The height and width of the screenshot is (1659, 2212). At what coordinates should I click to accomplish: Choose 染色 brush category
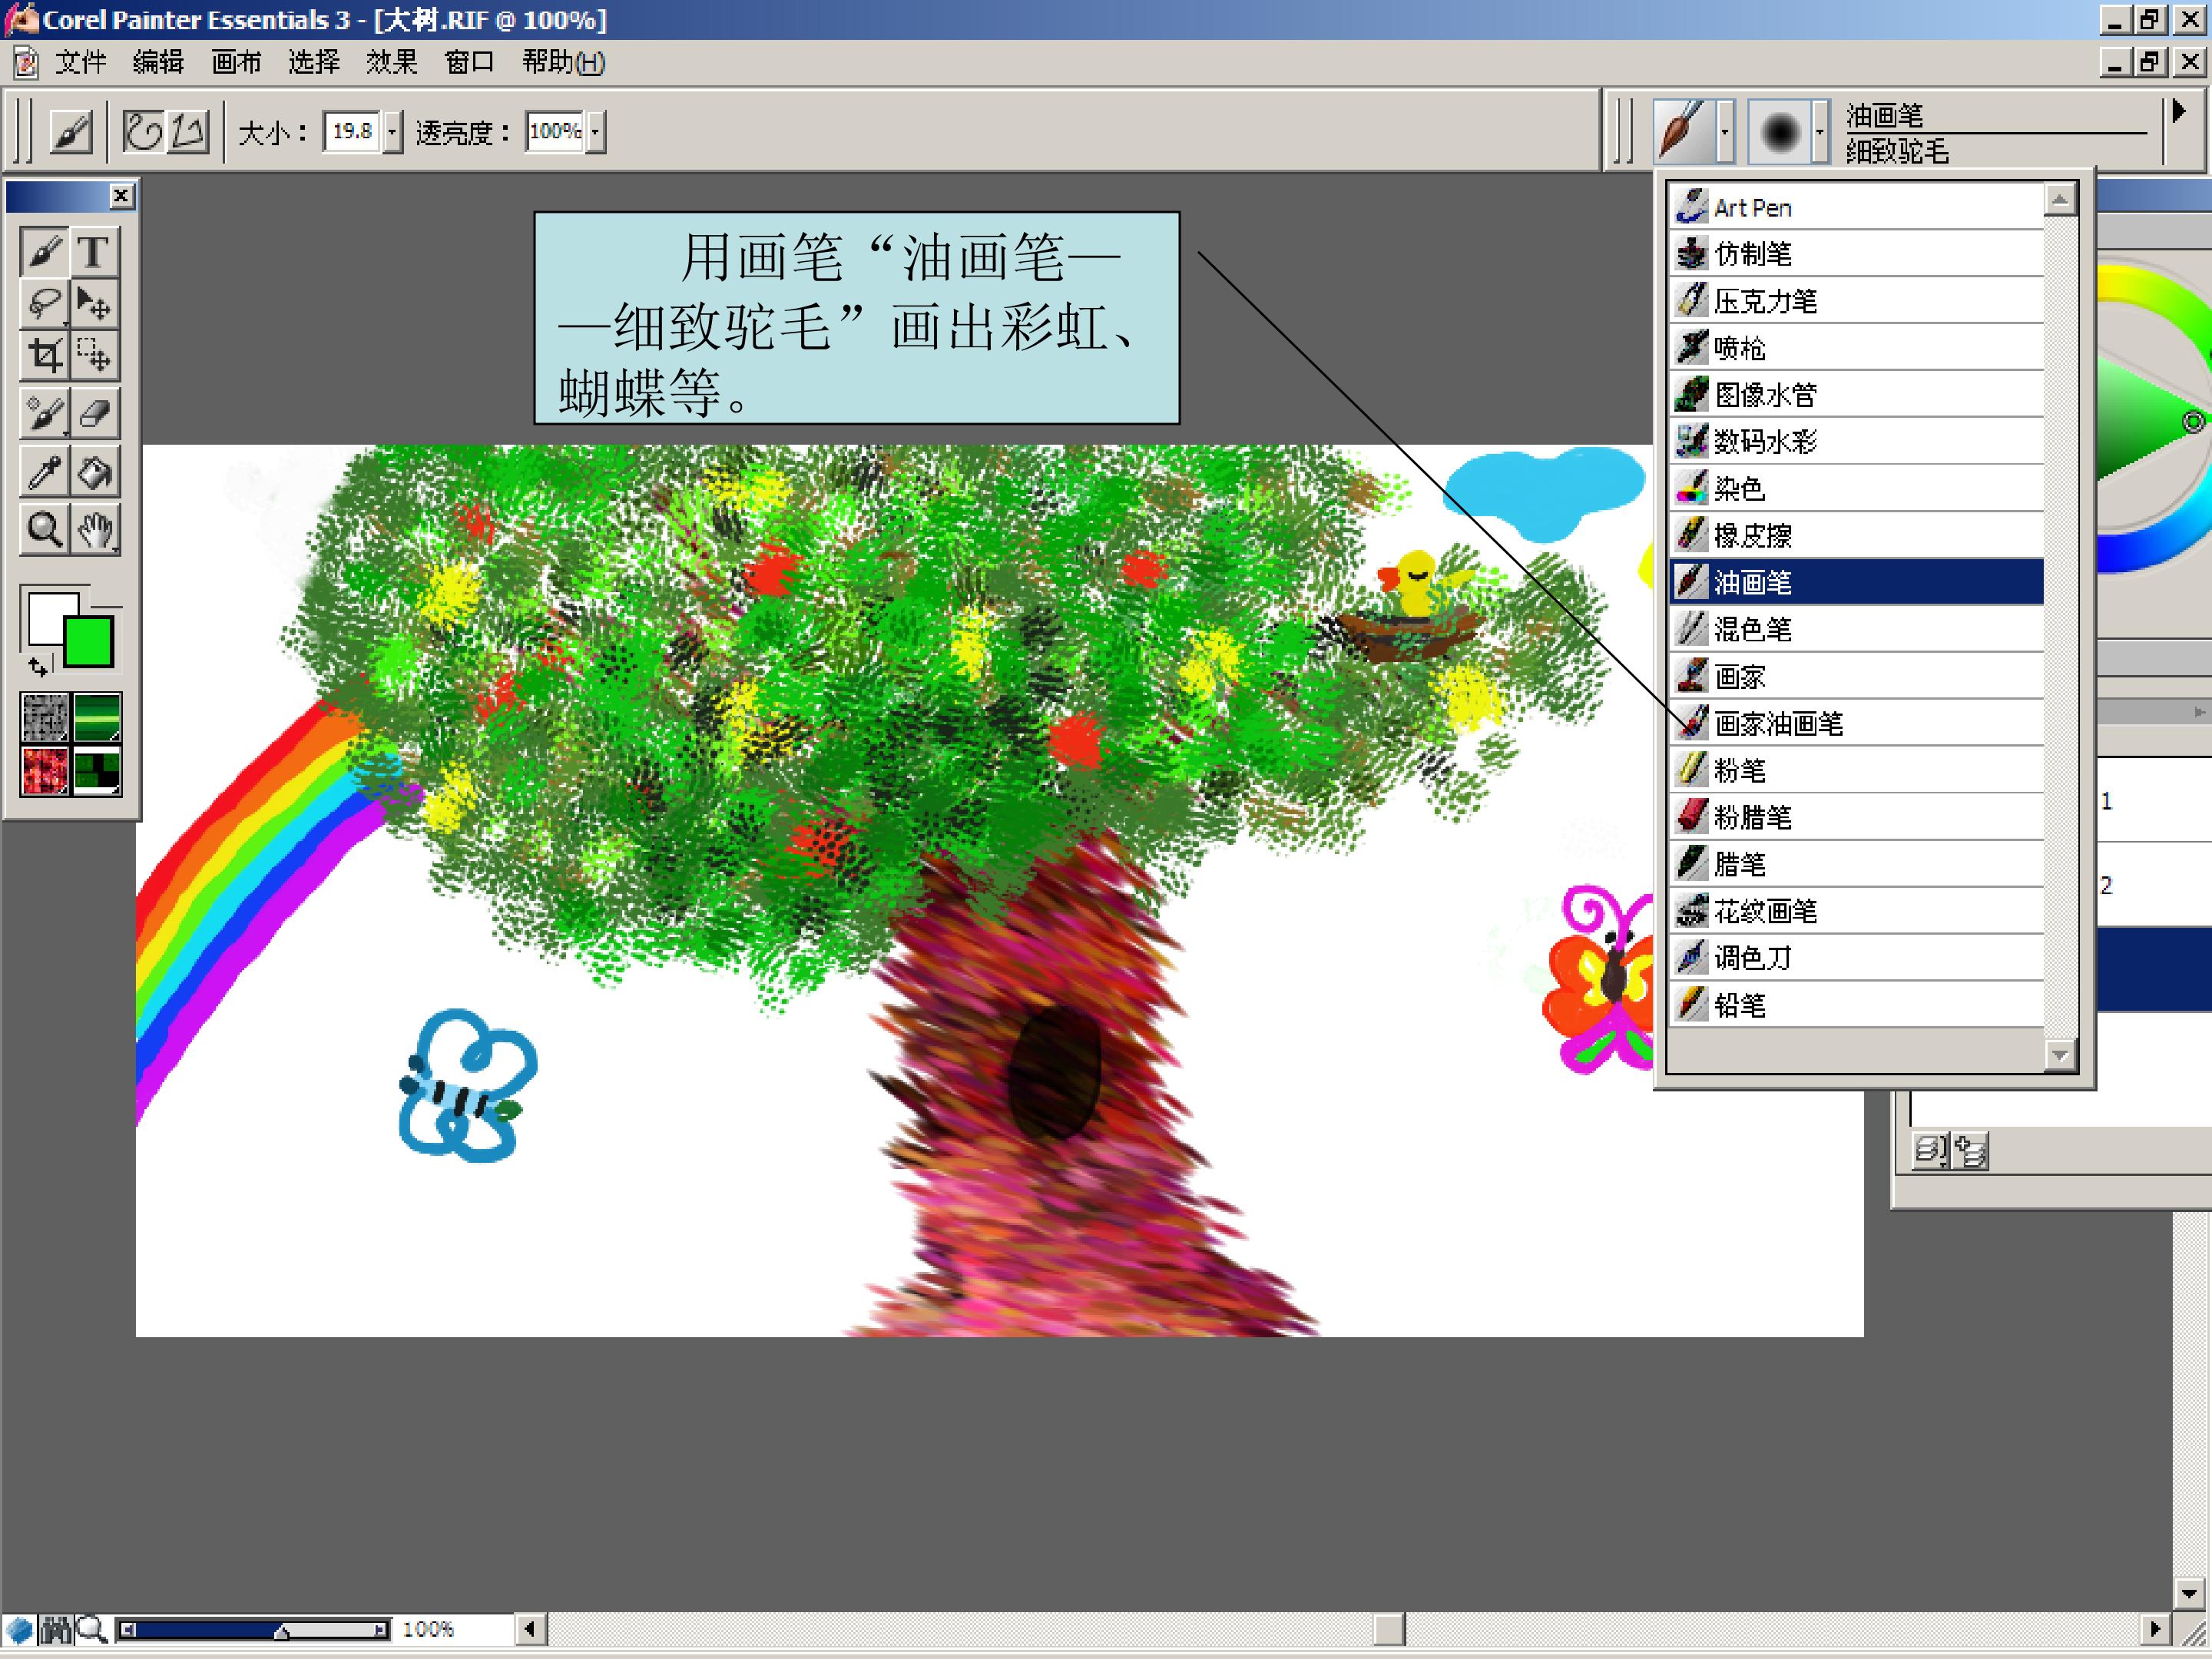(1857, 488)
